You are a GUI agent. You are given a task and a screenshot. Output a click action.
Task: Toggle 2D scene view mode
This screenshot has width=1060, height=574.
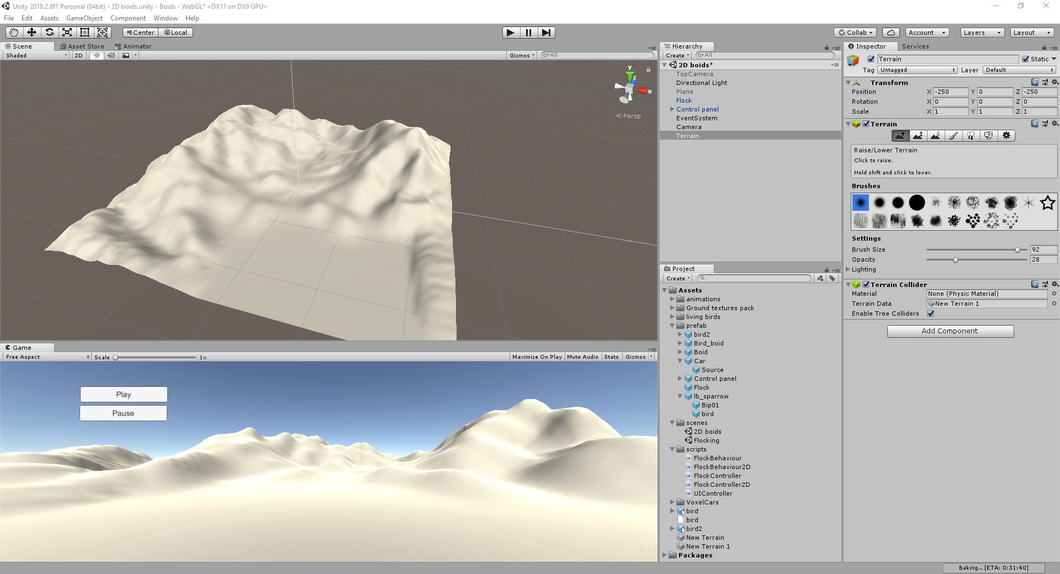78,55
